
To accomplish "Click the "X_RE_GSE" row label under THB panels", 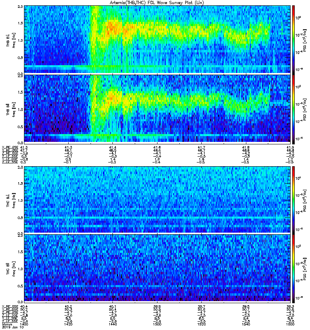I will [x=10, y=147].
